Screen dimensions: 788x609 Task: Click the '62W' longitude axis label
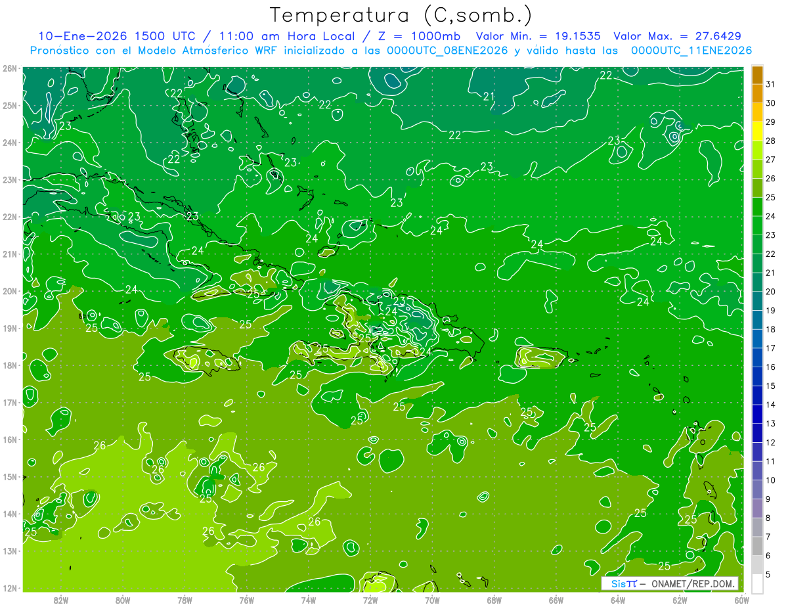coord(680,599)
